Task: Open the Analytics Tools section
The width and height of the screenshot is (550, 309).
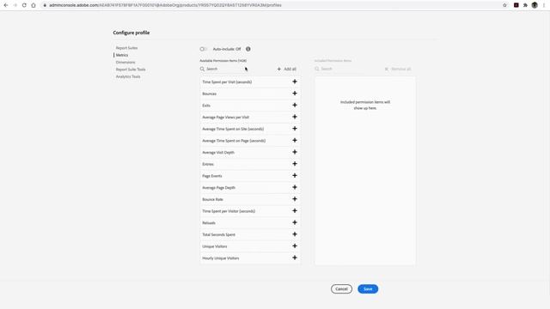Action: click(128, 76)
